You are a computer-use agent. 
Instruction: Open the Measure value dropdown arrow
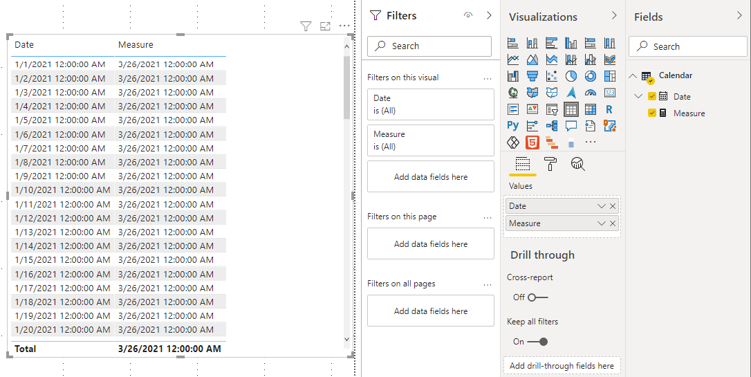[x=602, y=223]
